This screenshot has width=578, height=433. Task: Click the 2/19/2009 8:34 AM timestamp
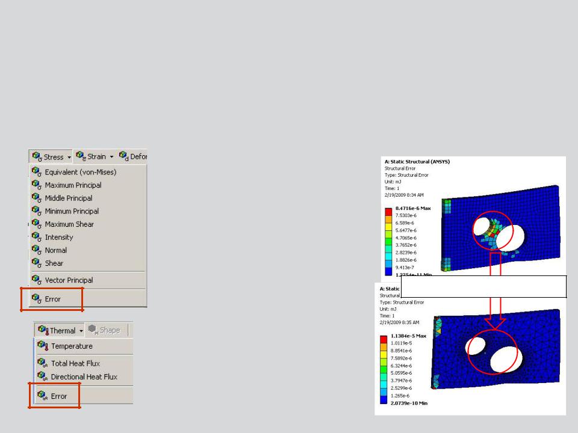click(404, 195)
